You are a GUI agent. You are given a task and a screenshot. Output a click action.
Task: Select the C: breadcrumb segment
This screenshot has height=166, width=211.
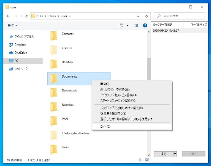click(x=41, y=16)
